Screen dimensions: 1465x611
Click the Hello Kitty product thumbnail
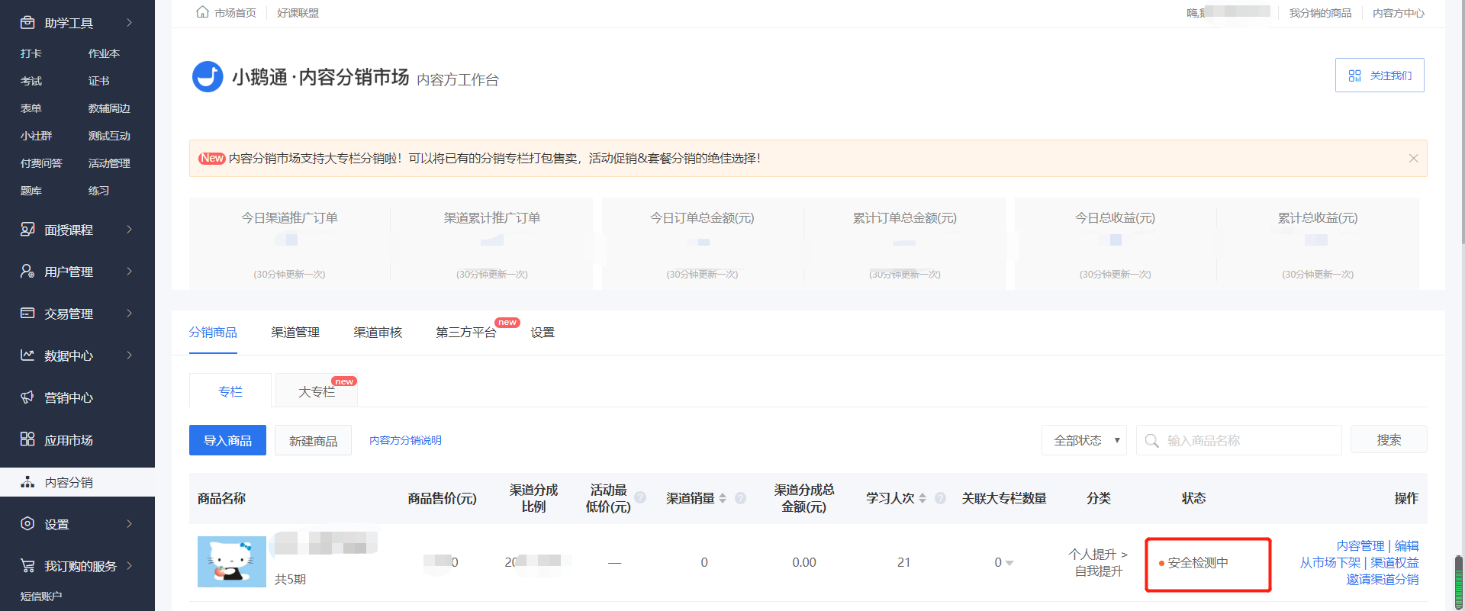(232, 561)
